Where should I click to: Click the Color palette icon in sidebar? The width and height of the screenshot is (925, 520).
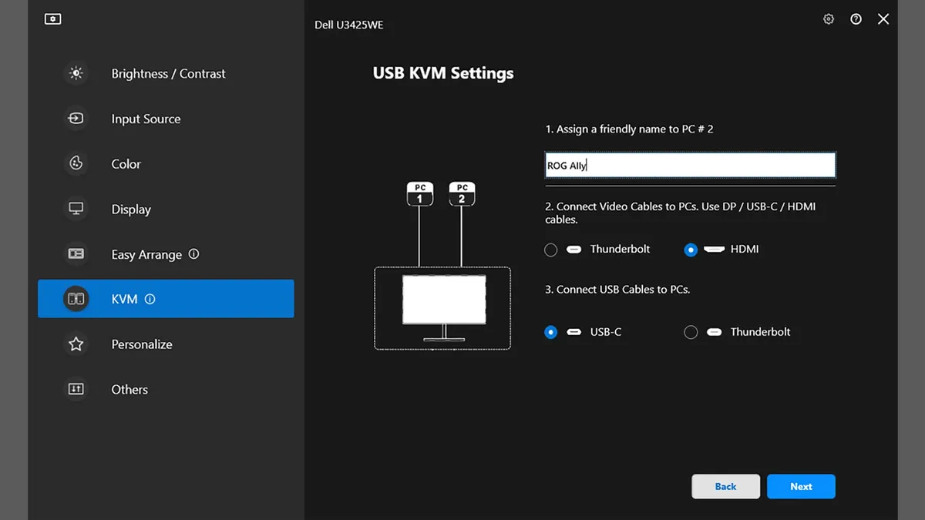pos(76,163)
